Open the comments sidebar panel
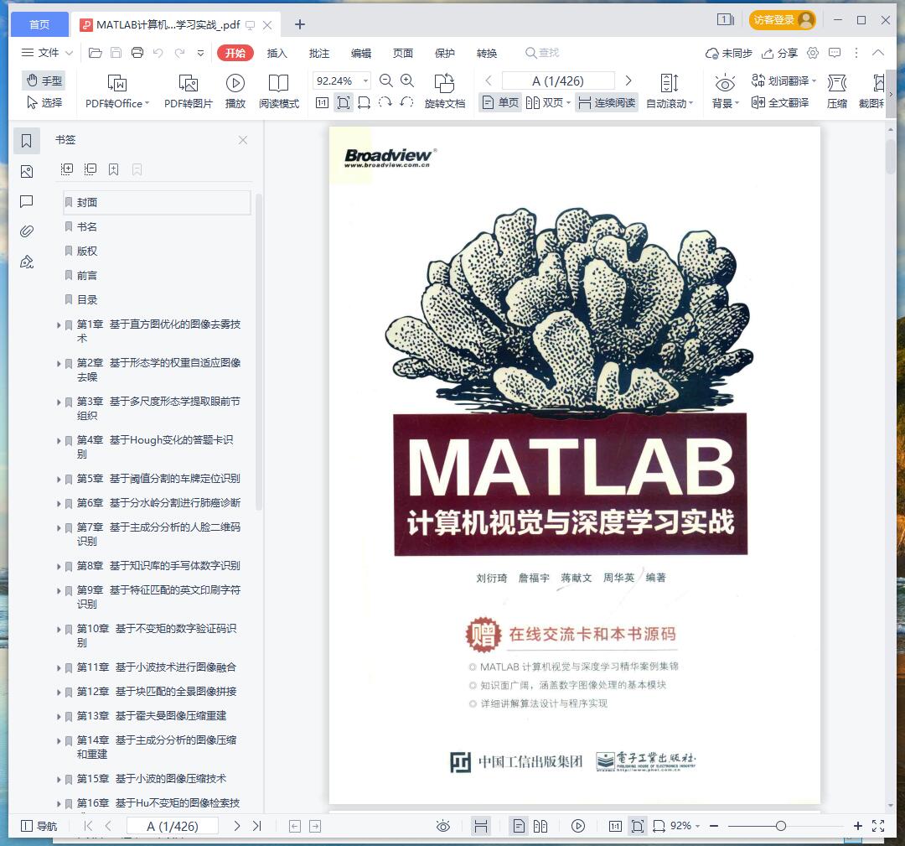The width and height of the screenshot is (905, 846). pos(27,201)
